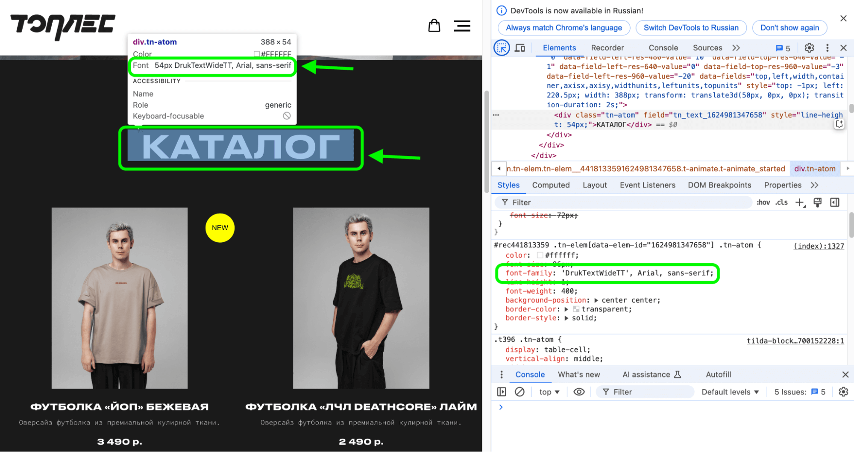Open the Console tab in the top bar
Screen dimensions: 854x452
click(663, 48)
